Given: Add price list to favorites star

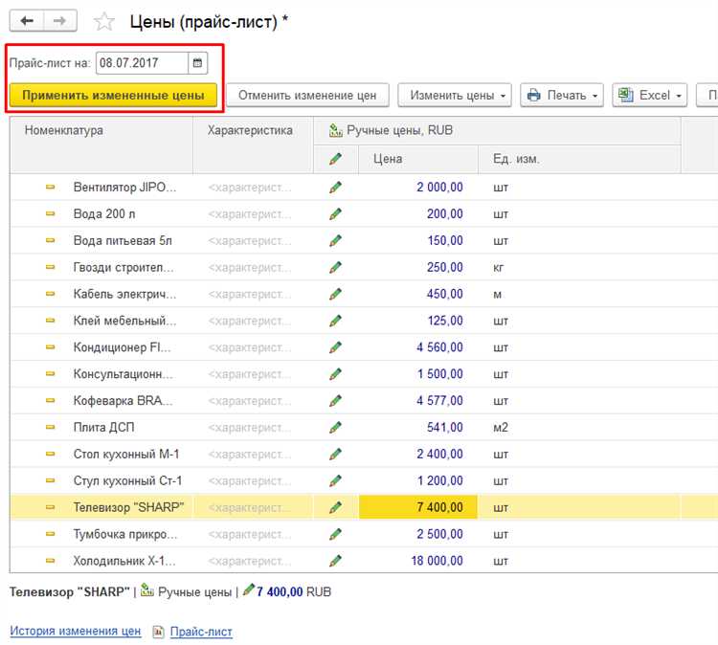Looking at the screenshot, I should 104,22.
